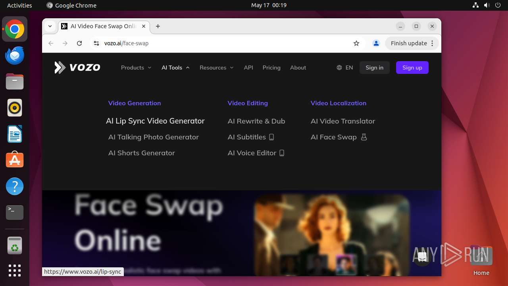
Task: Open the system tray volume menu
Action: point(487,5)
